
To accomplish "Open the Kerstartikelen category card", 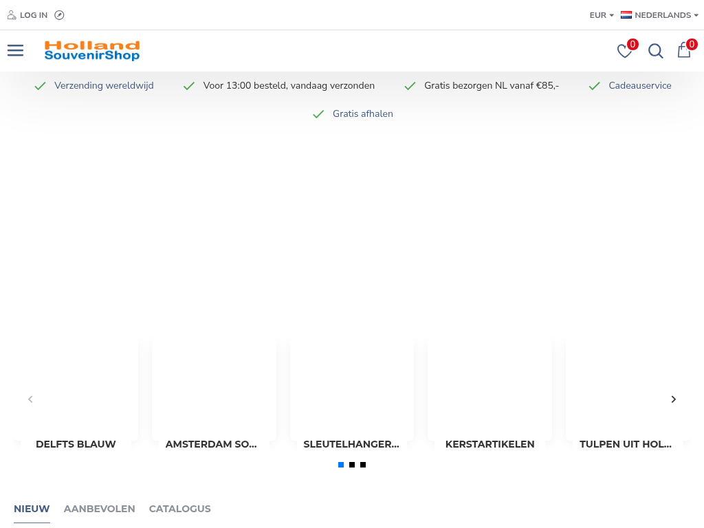I will pos(489,399).
